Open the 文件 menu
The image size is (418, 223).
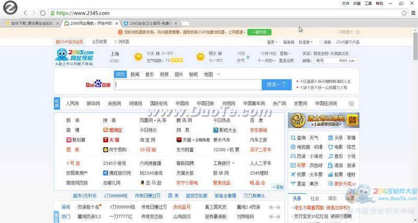pyautogui.click(x=345, y=4)
